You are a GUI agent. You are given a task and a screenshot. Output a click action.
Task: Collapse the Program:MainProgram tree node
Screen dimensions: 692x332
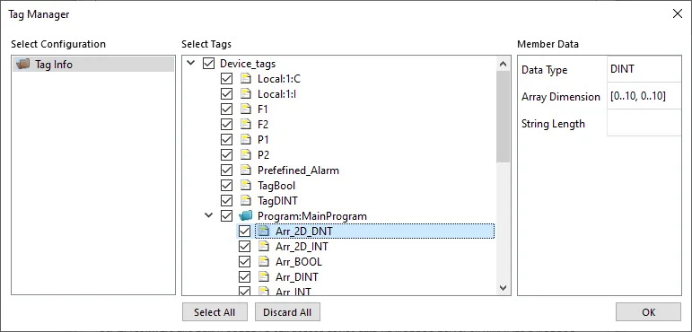point(209,215)
